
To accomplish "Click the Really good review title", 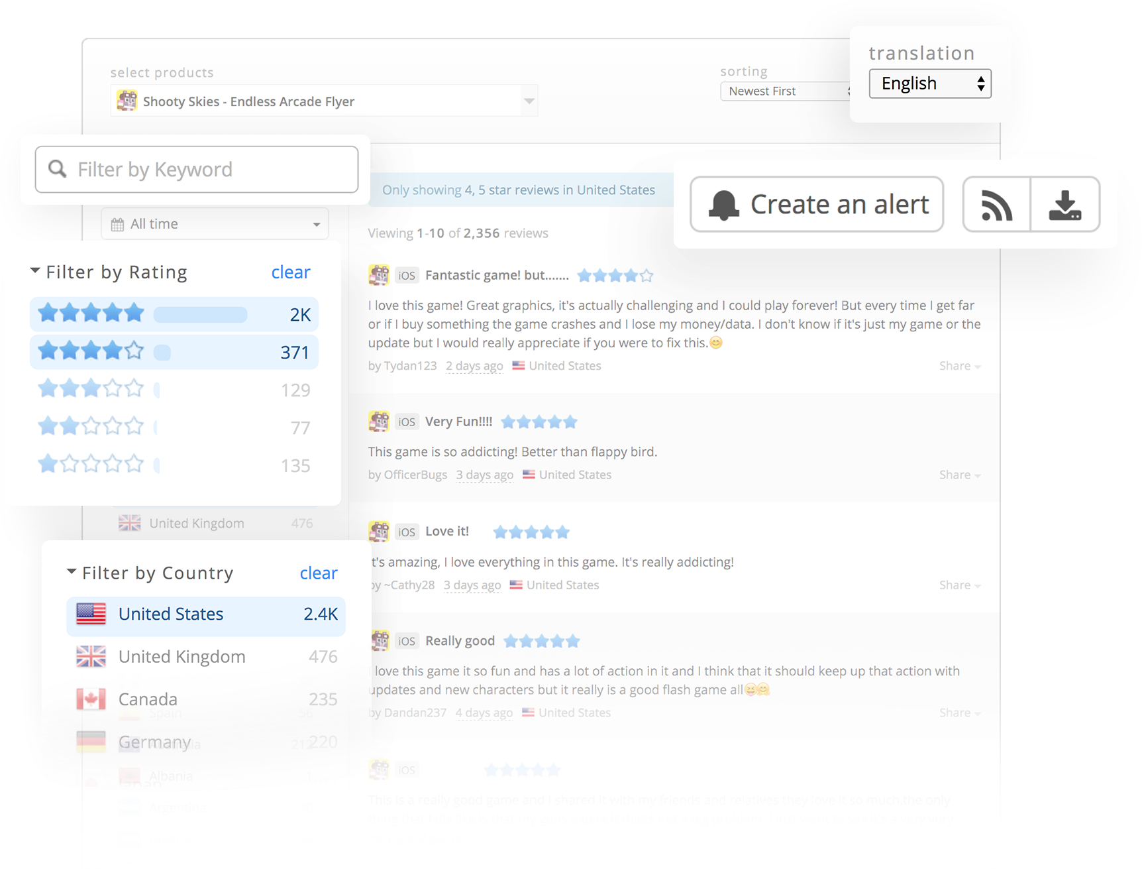I will (460, 641).
